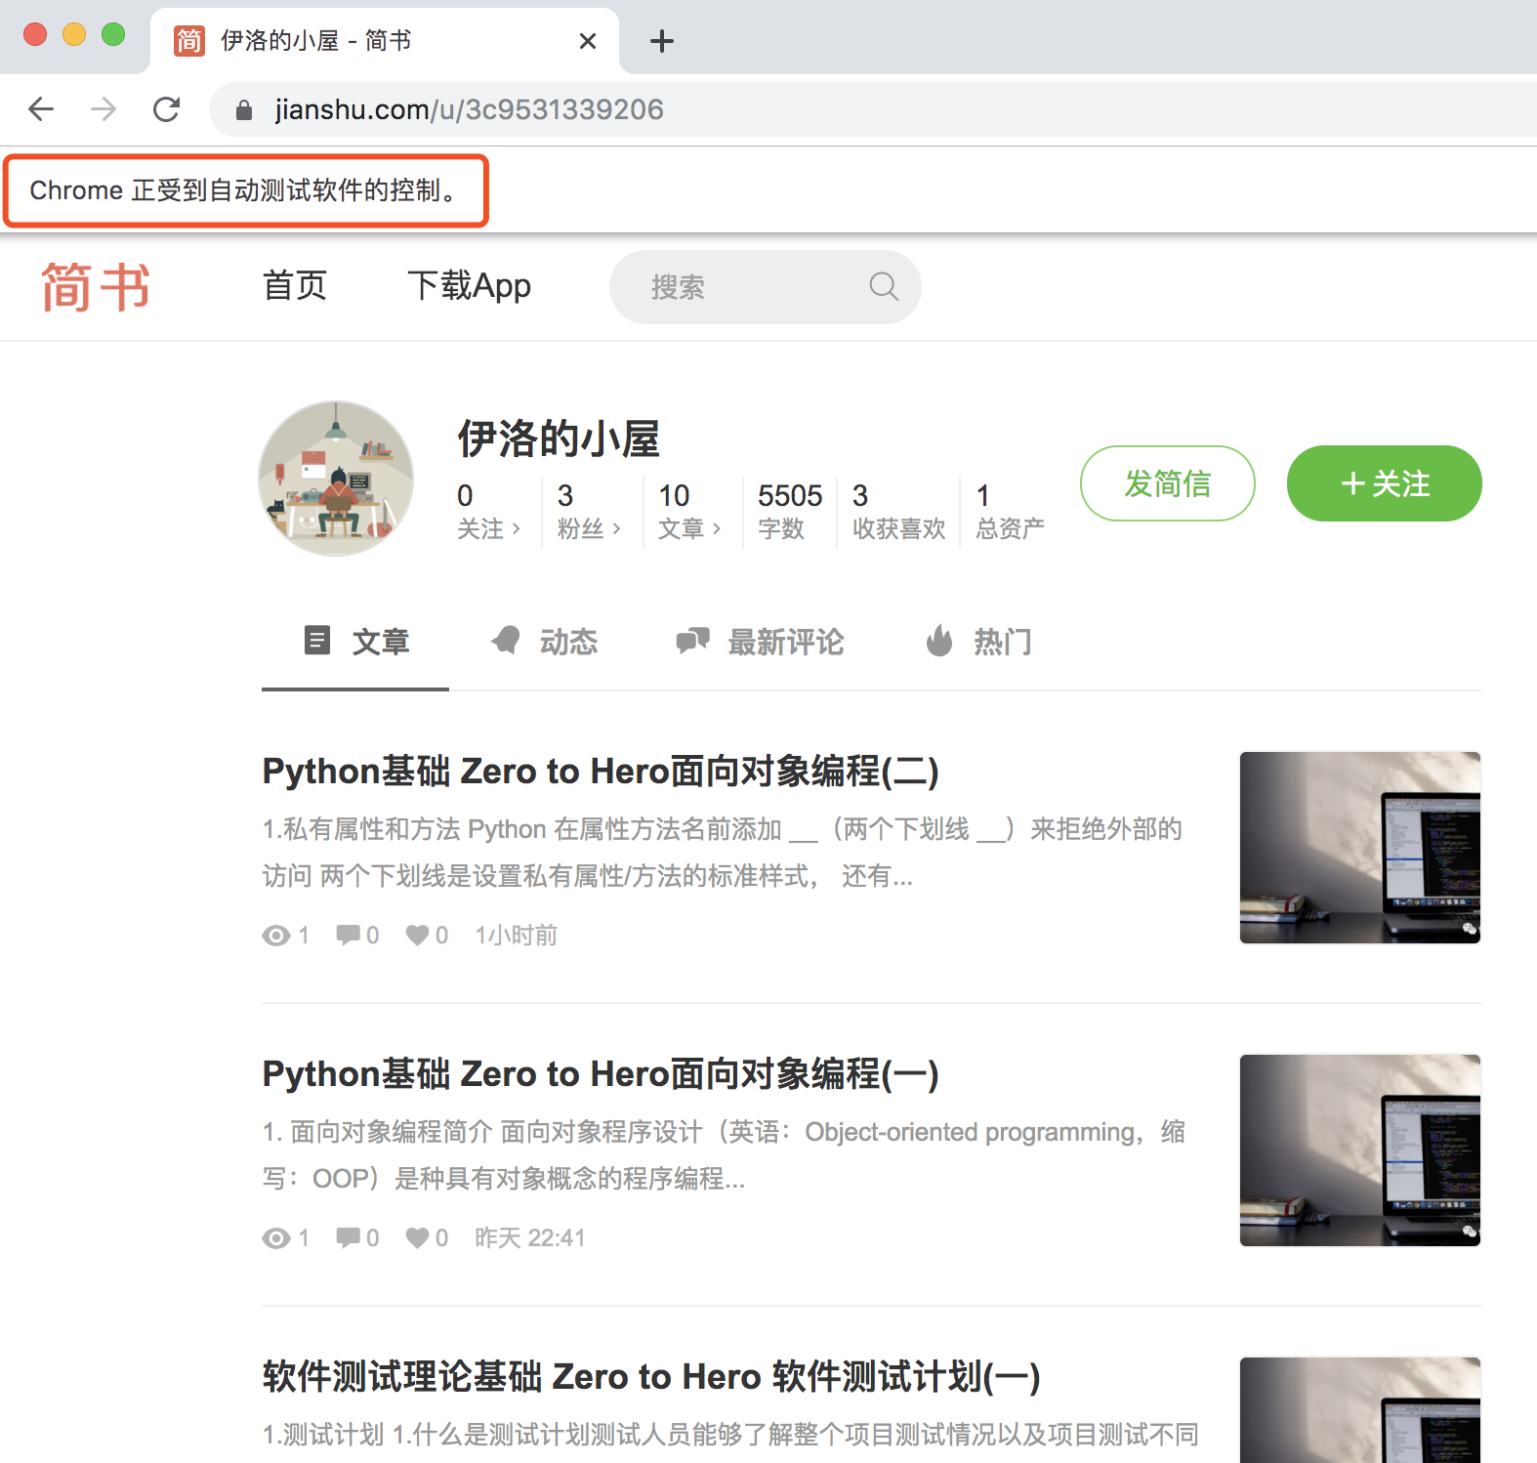The height and width of the screenshot is (1463, 1537).
Task: Click the macOS green fullscreen window button
Action: (x=113, y=34)
